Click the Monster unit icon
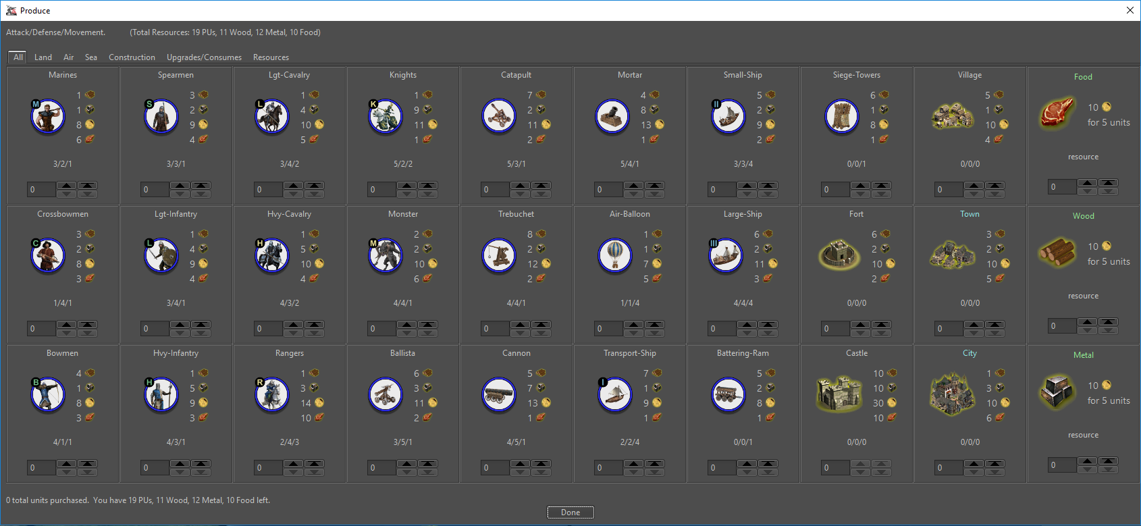This screenshot has width=1141, height=526. pos(385,255)
